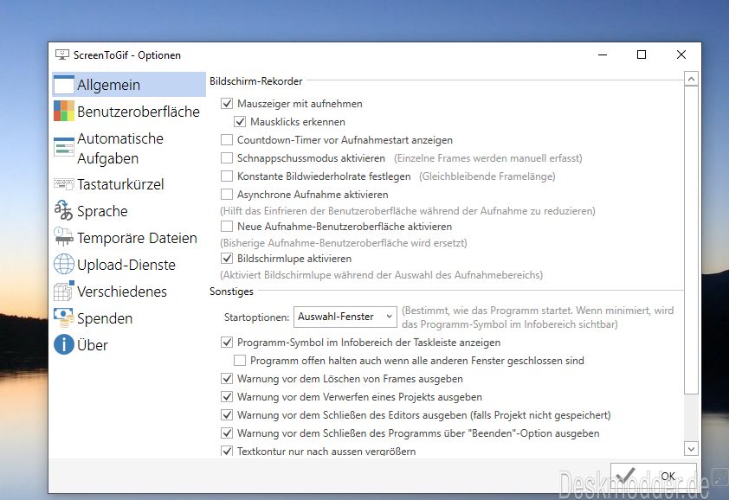Viewport: 729px width, 500px height.
Task: Open Upload-Dienste globe icon
Action: [64, 265]
